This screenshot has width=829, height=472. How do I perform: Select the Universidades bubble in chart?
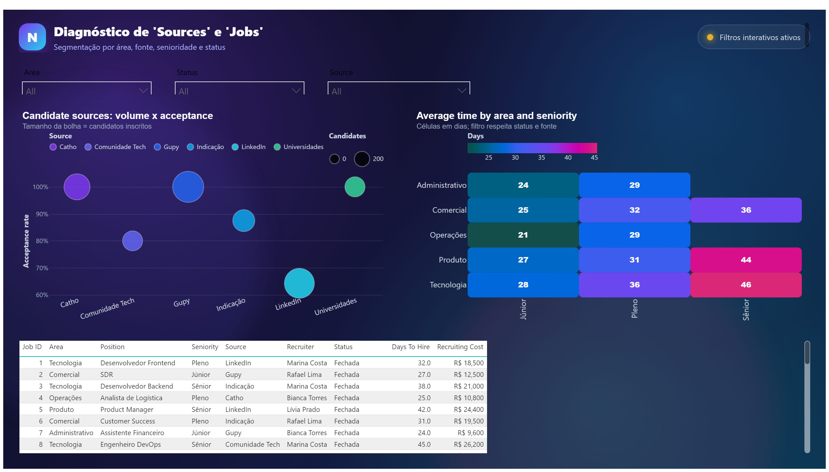pyautogui.click(x=355, y=187)
